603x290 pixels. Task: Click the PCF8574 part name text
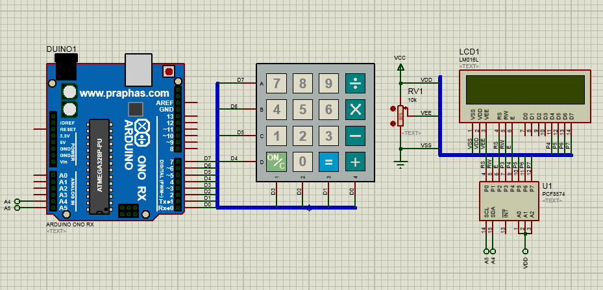point(554,194)
